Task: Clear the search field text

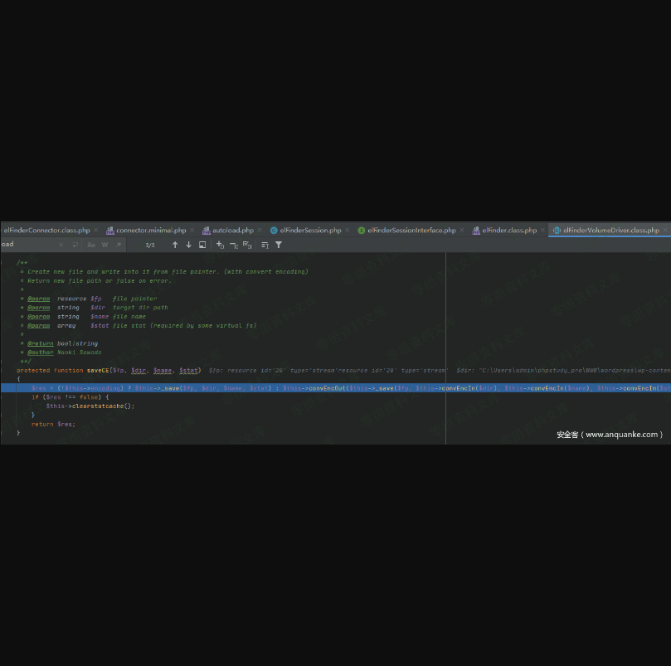Action: tap(61, 245)
